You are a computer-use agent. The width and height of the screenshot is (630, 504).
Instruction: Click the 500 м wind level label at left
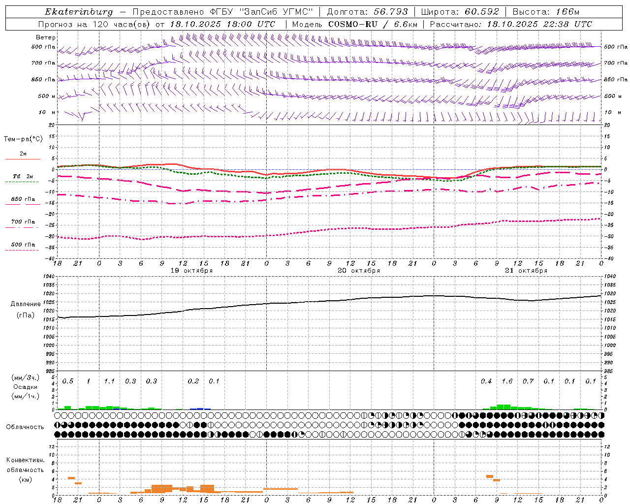pos(47,96)
